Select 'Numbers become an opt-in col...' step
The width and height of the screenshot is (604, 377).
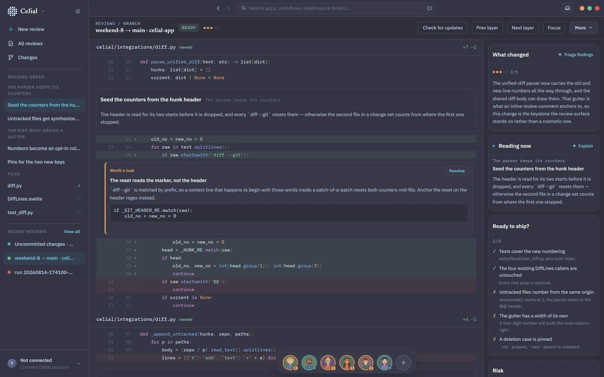[45, 149]
